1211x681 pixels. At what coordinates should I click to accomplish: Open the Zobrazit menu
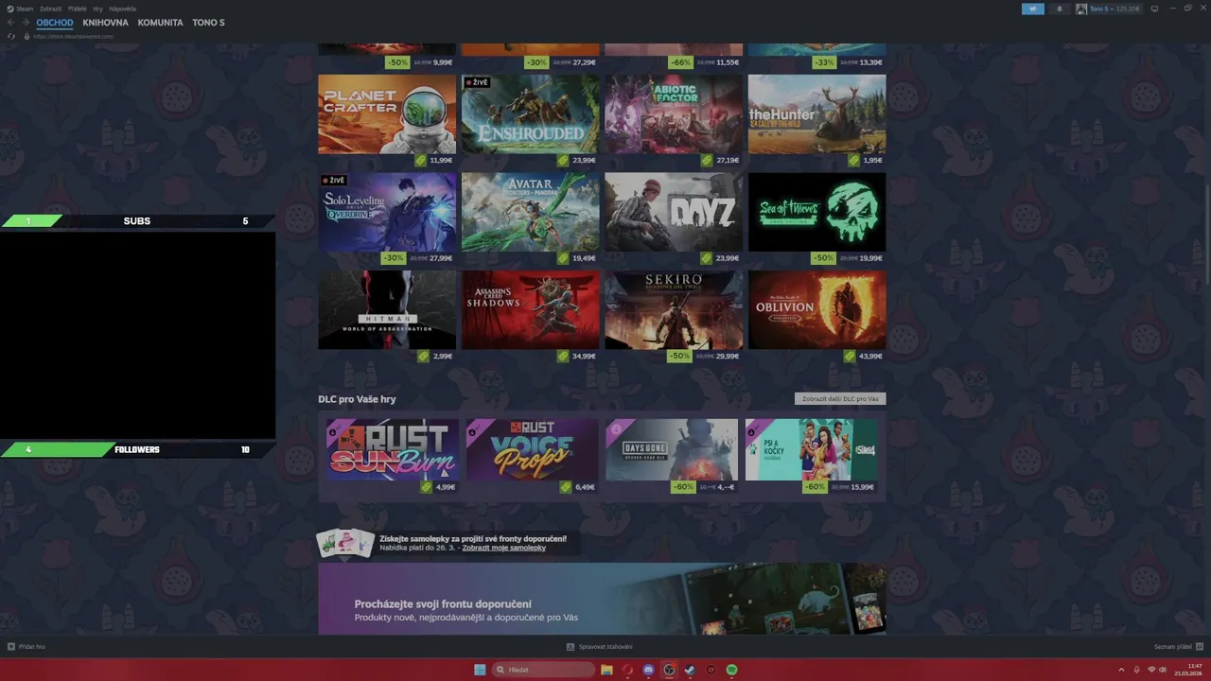(x=50, y=9)
